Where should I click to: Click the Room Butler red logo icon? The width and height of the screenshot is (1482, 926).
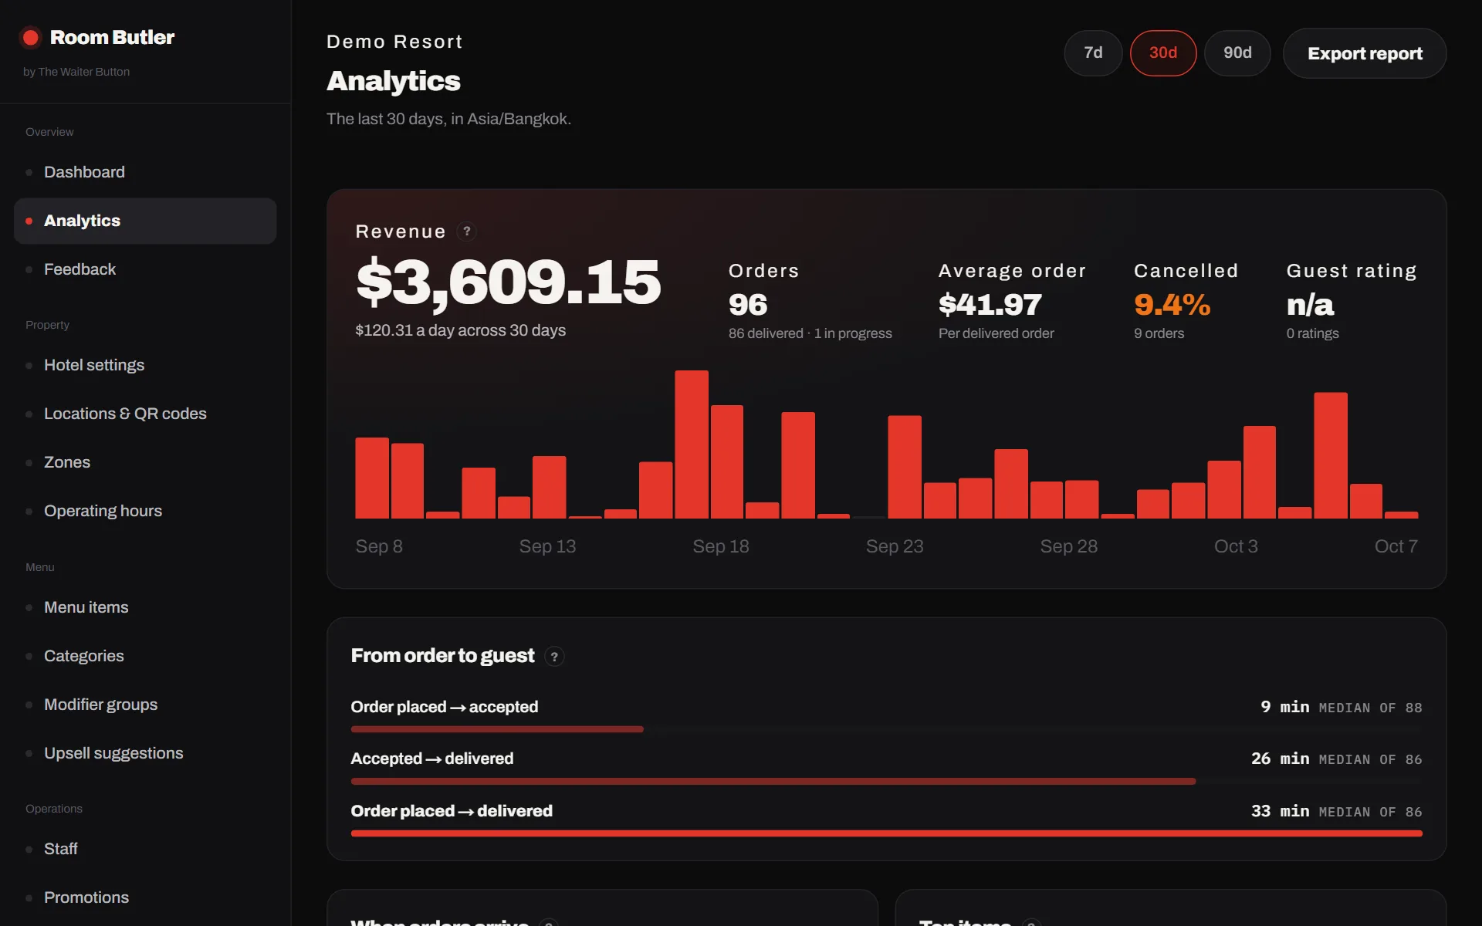point(31,37)
